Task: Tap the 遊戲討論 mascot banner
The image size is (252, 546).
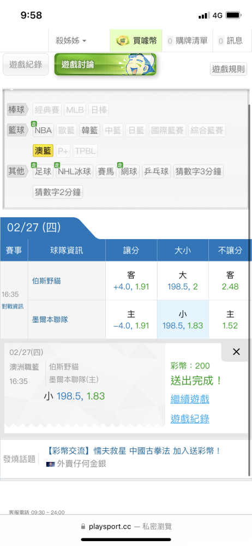Action: [105, 64]
